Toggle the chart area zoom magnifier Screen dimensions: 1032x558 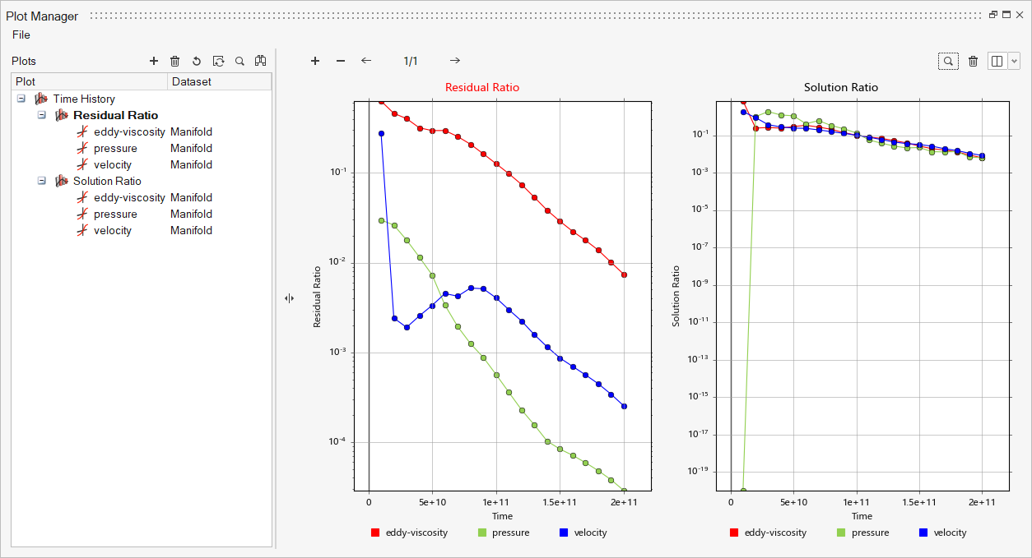[x=948, y=61]
